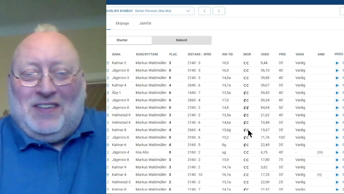Click the KM-TID column header
Image resolution: width=344 pixels, height=194 pixels.
pos(228,54)
